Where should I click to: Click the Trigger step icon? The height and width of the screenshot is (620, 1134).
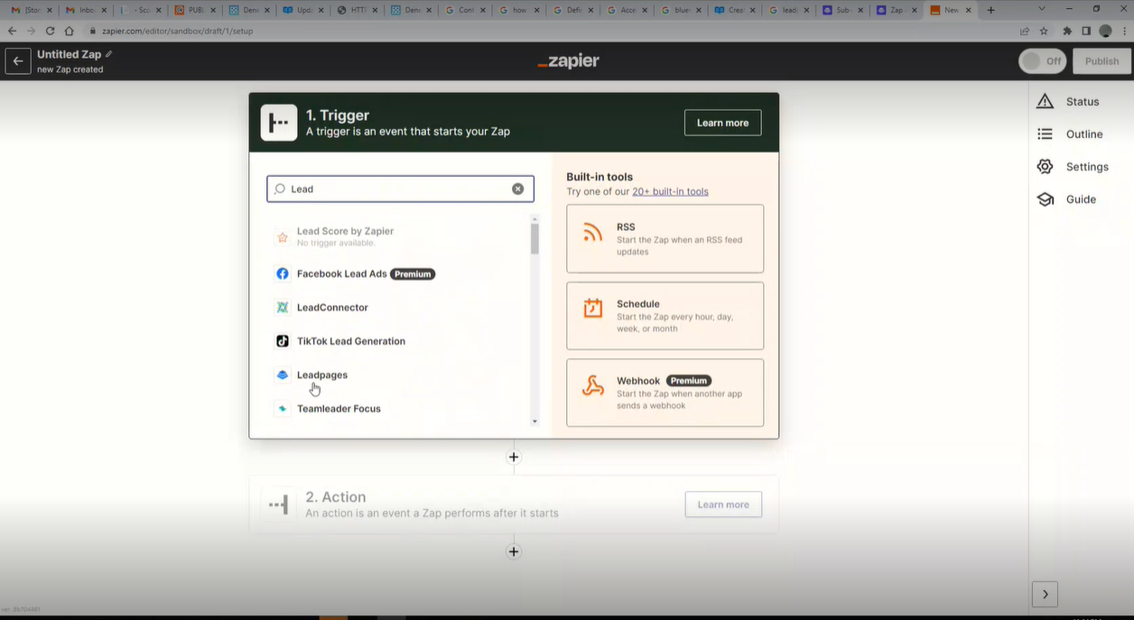point(279,123)
